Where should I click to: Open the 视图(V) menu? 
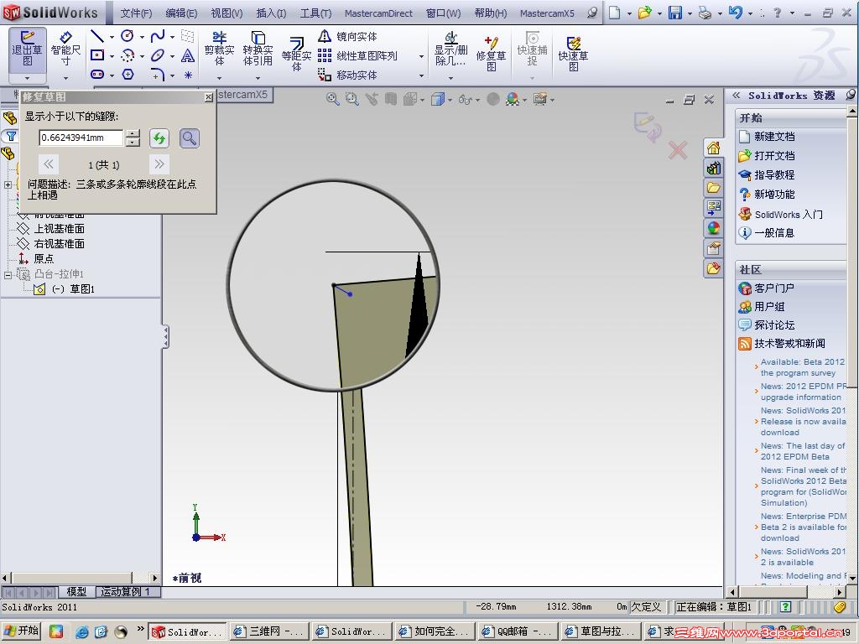coord(226,13)
